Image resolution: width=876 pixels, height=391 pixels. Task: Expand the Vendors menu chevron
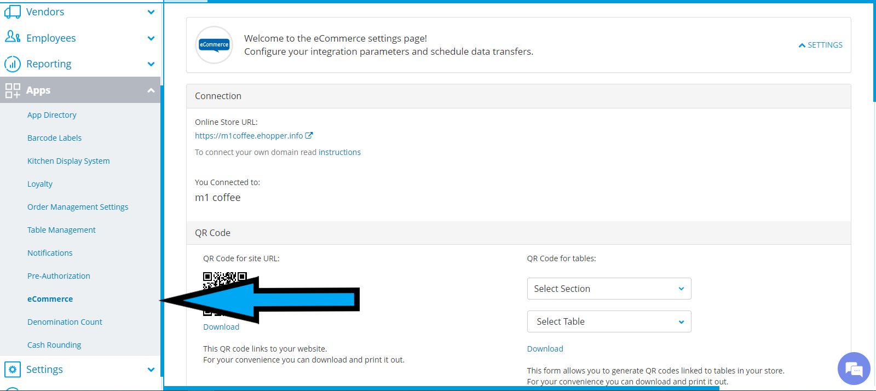(x=151, y=12)
